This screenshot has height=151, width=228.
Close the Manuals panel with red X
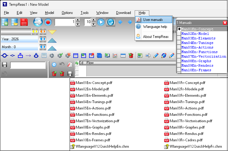(225, 23)
